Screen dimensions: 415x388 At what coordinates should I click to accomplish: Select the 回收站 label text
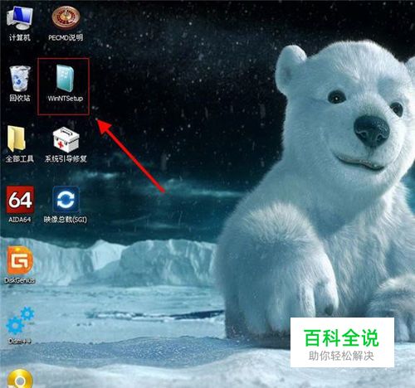click(20, 98)
